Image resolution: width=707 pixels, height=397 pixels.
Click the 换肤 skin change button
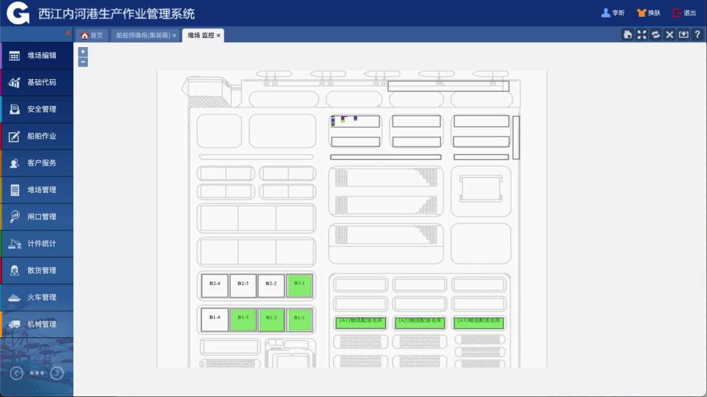pyautogui.click(x=649, y=13)
